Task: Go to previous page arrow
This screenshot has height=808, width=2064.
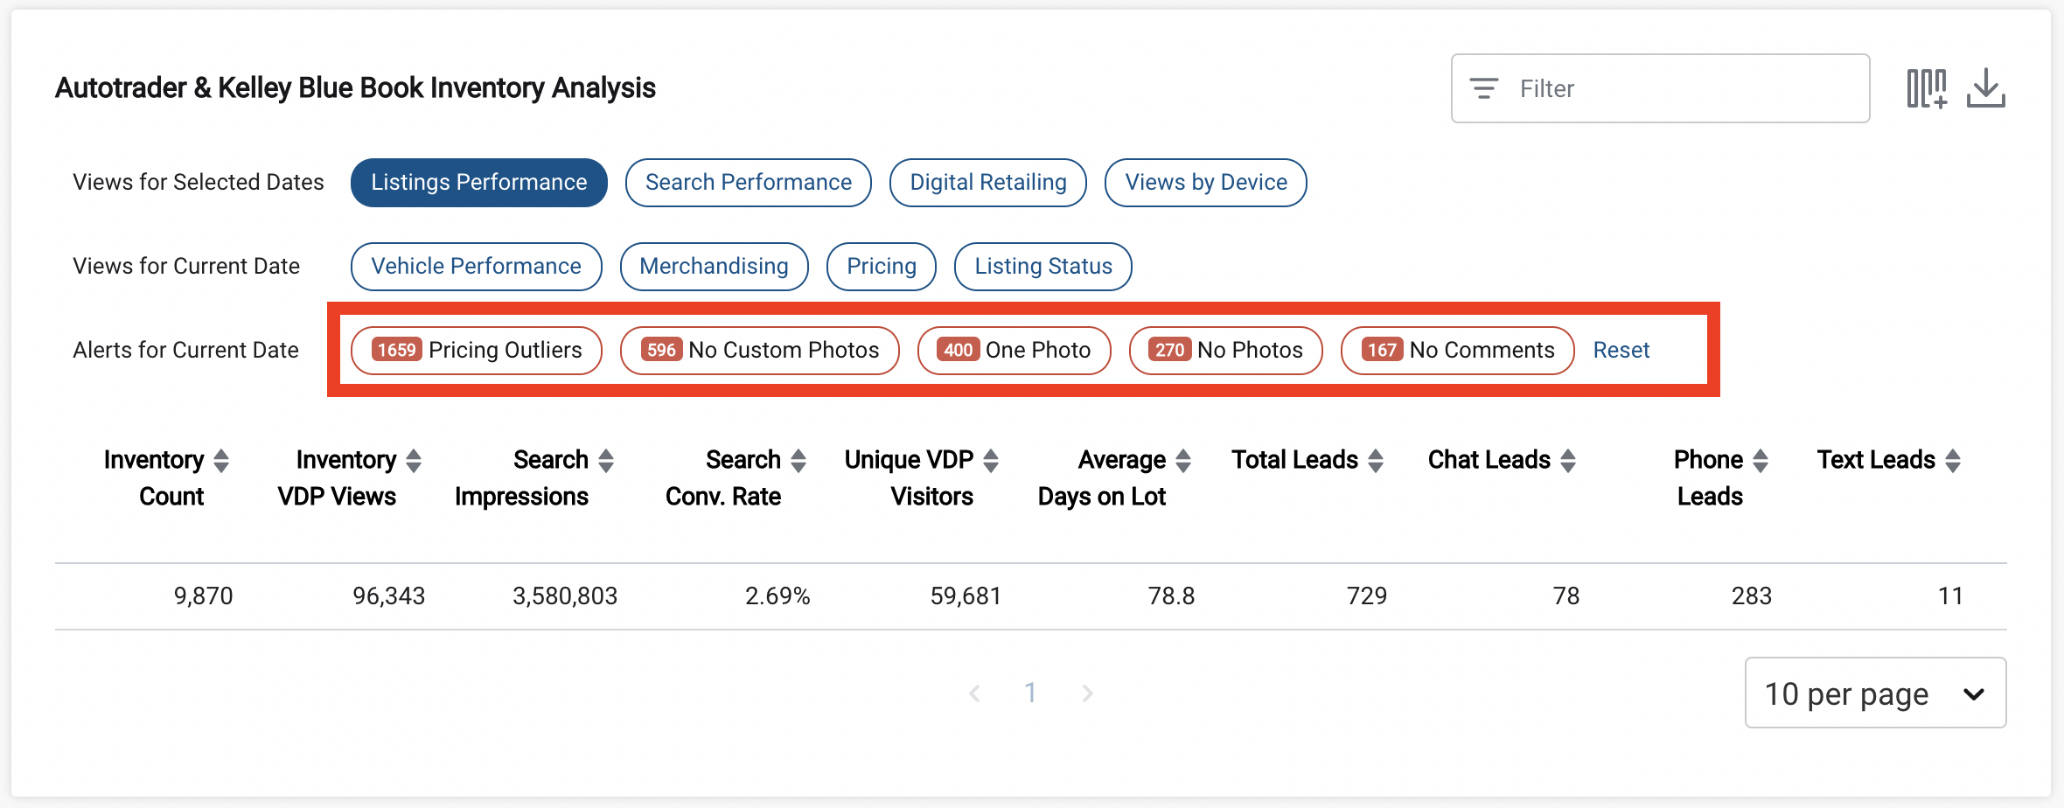Action: coord(975,693)
